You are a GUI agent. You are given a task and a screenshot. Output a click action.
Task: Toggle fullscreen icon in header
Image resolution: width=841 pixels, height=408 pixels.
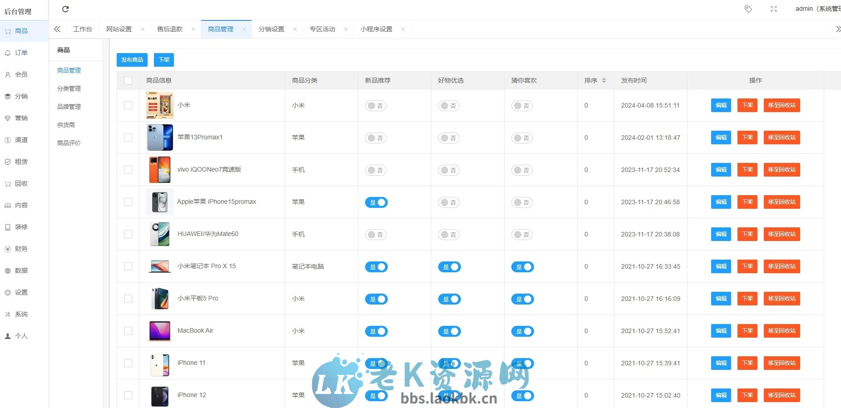pos(774,9)
